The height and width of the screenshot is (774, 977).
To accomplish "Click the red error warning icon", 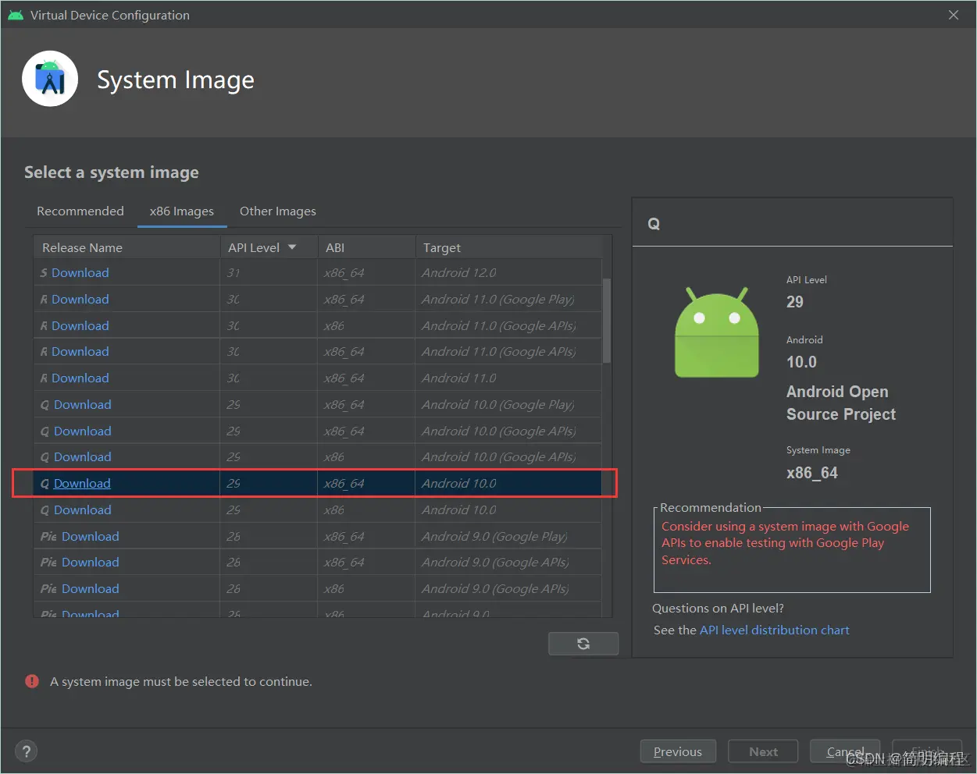I will click(32, 681).
